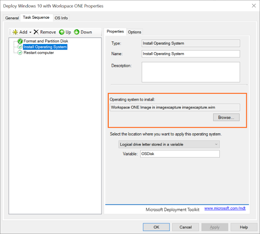The width and height of the screenshot is (260, 234).
Task: Click the green Up arrow icon
Action: (61, 32)
